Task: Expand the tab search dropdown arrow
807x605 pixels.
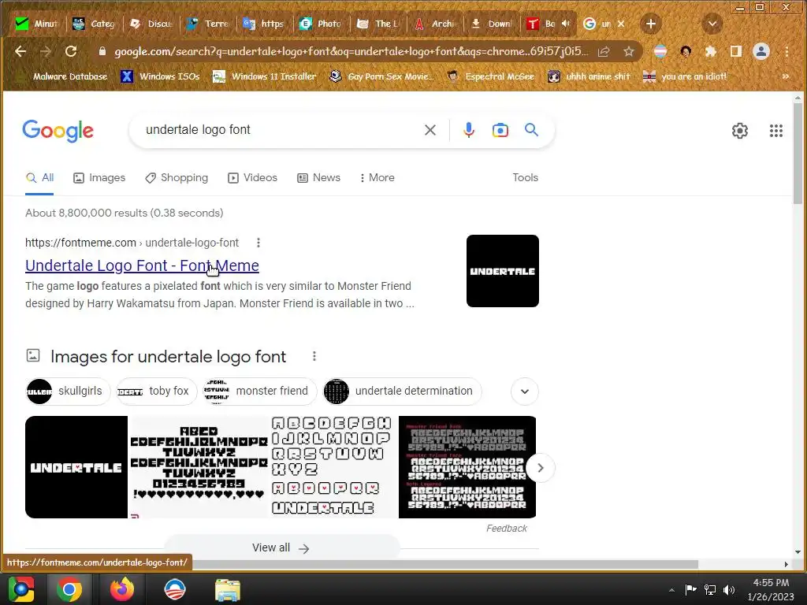Action: (712, 24)
